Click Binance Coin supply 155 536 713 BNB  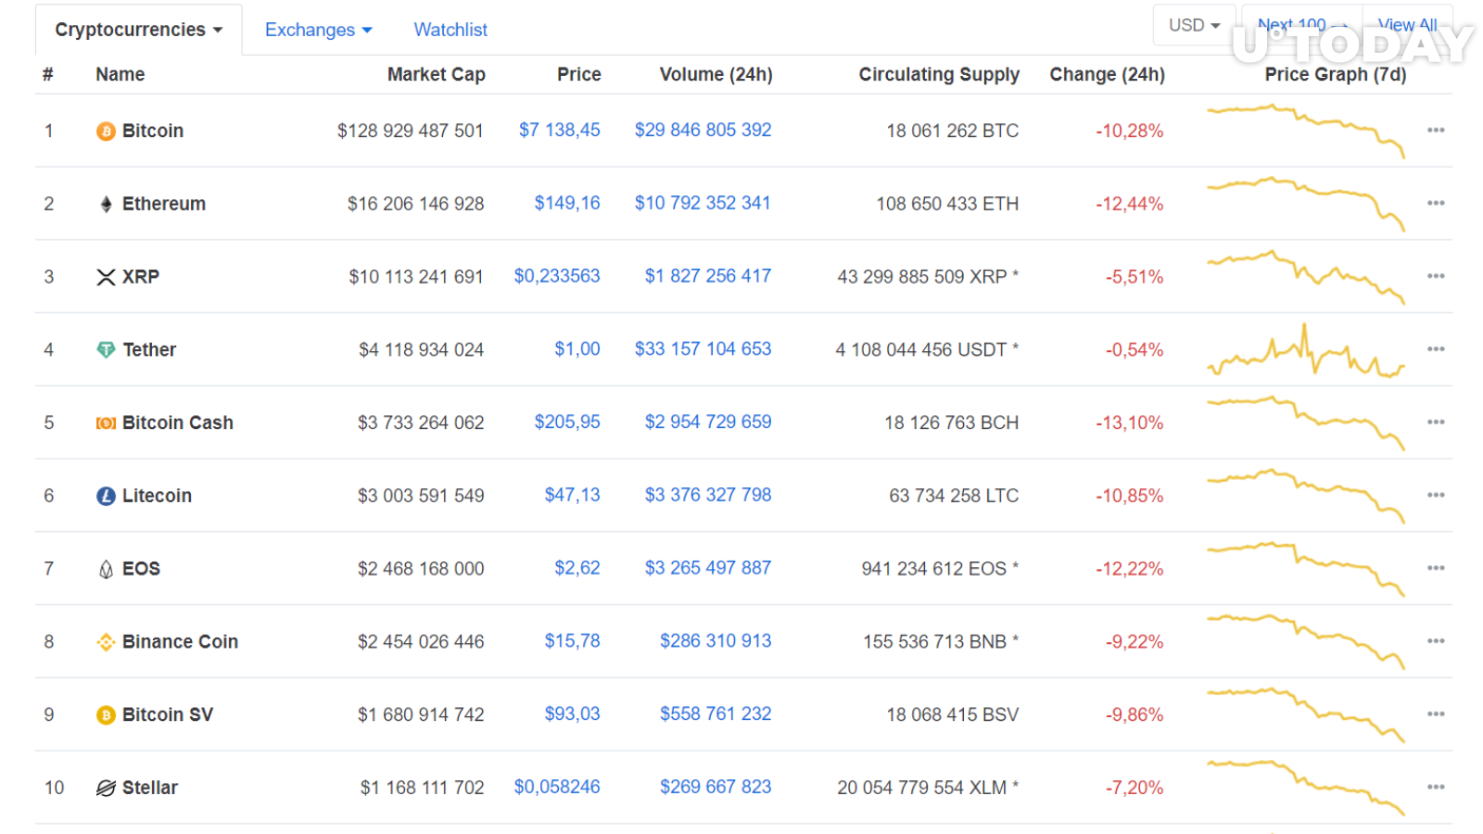tap(941, 641)
